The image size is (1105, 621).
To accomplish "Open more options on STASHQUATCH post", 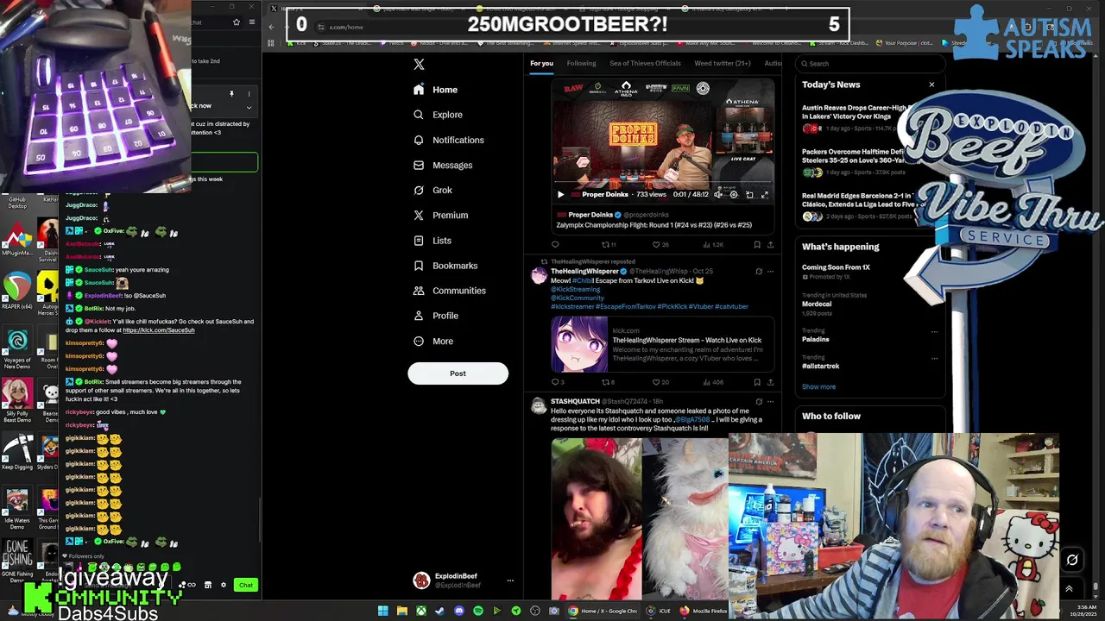I will [770, 402].
